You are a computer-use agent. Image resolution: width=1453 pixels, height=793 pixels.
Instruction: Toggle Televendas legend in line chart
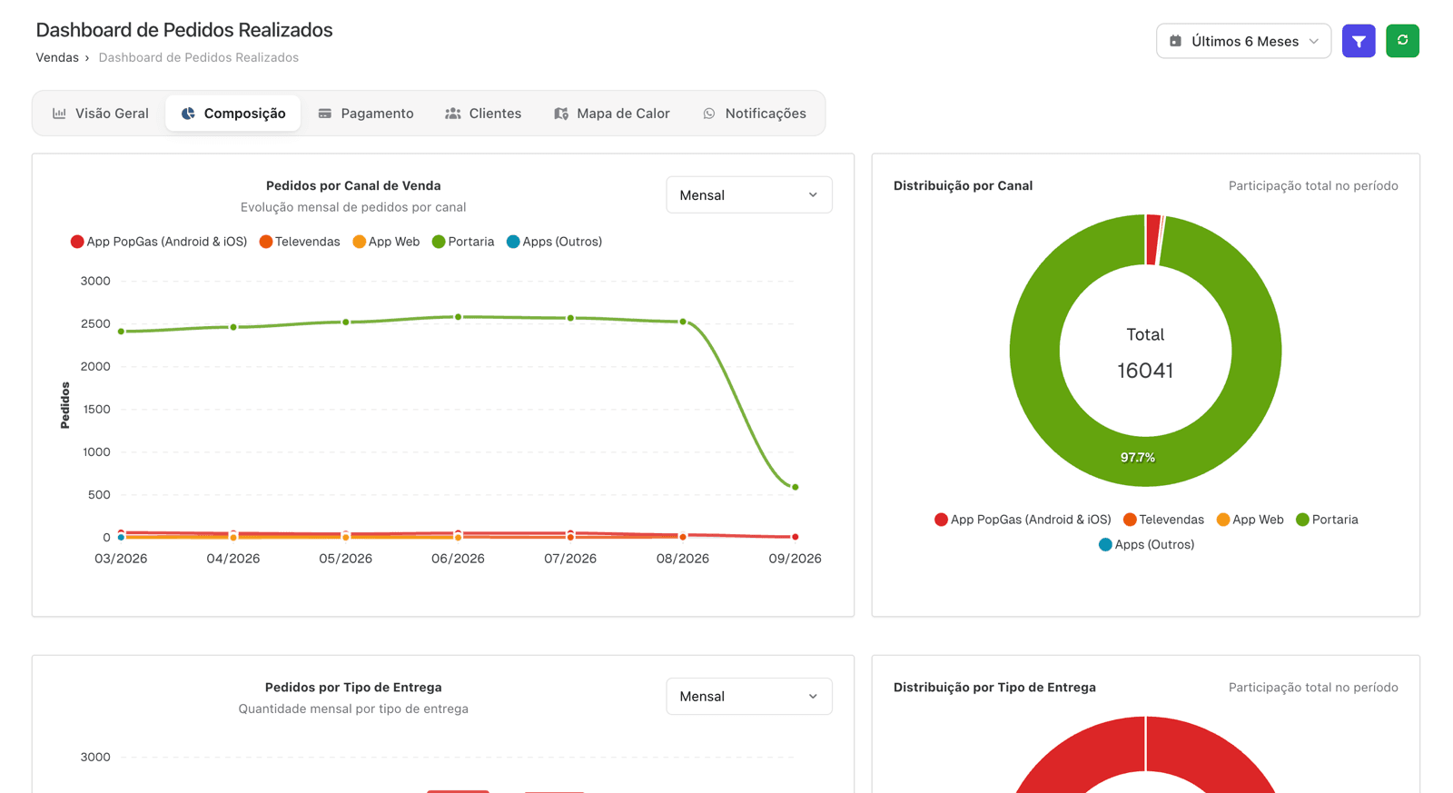coord(300,242)
